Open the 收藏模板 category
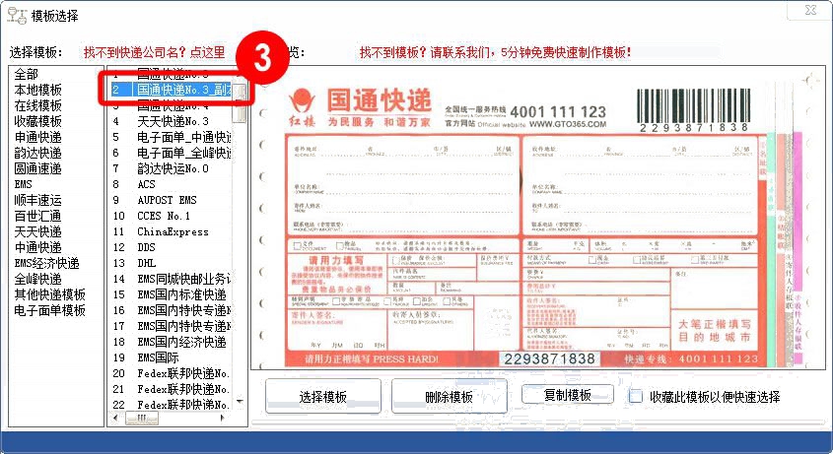Image resolution: width=833 pixels, height=454 pixels. point(37,121)
